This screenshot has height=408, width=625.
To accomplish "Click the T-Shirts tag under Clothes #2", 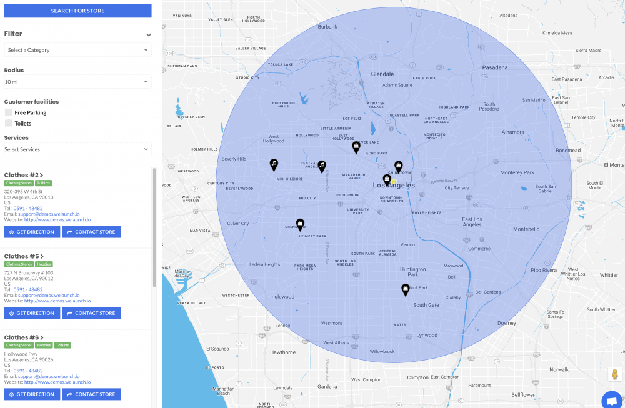I will click(x=44, y=182).
